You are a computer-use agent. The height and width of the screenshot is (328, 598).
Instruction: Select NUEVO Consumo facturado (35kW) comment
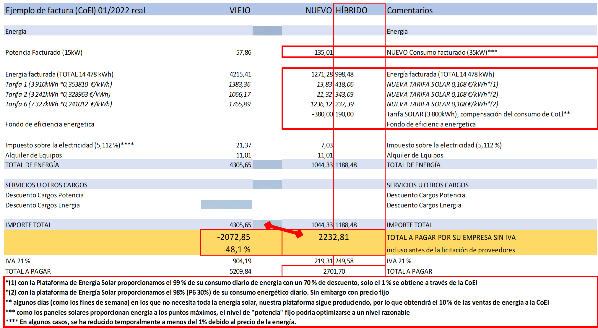click(442, 52)
